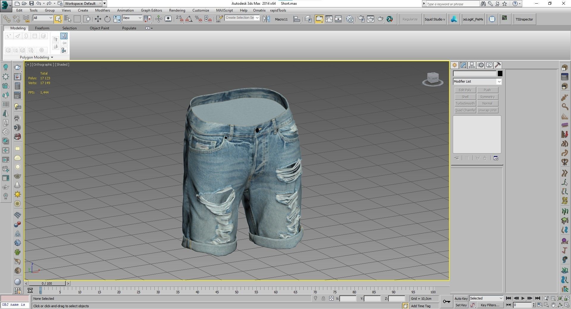The height and width of the screenshot is (309, 571).
Task: Toggle Window/Crossing selection mode
Action: point(87,19)
